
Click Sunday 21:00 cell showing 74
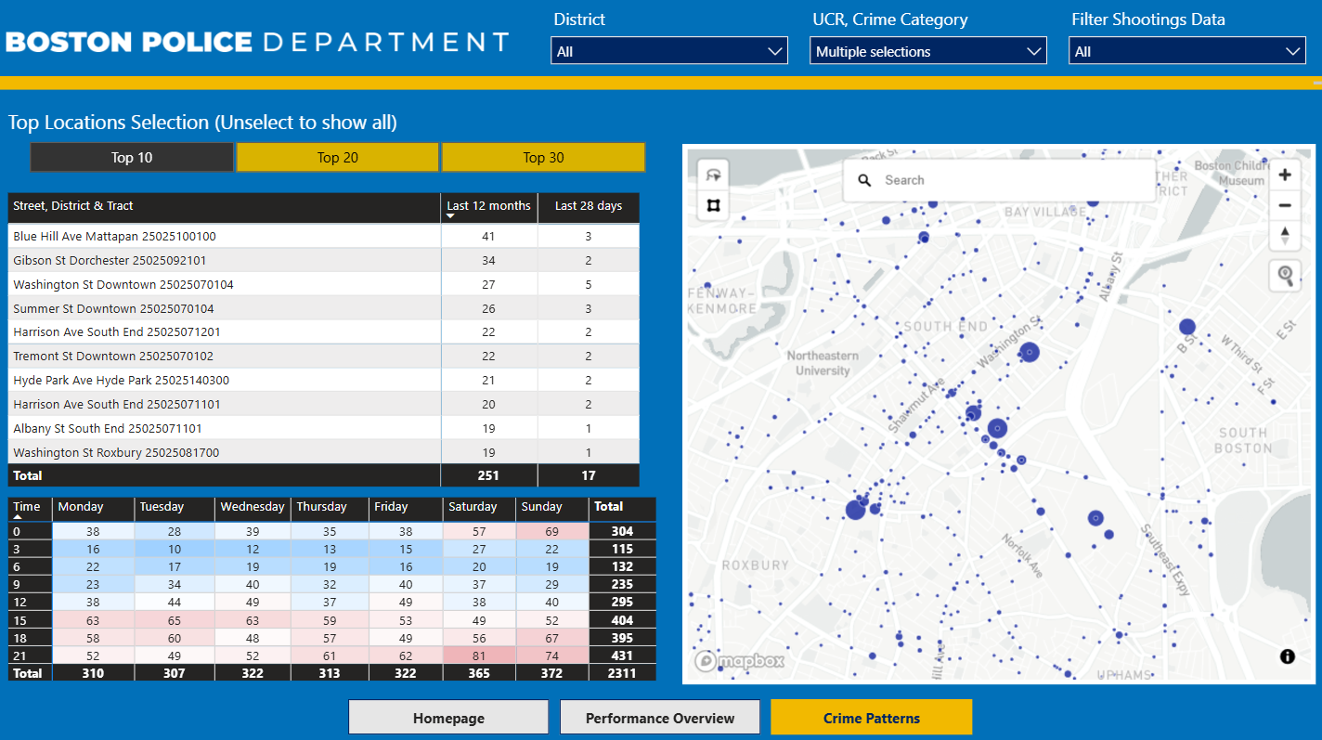coord(551,656)
